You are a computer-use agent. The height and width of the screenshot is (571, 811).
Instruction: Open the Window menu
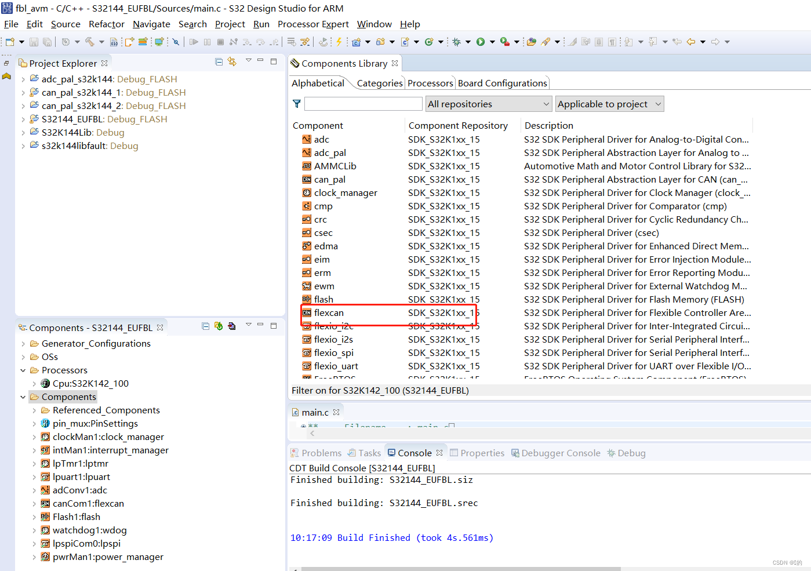pyautogui.click(x=374, y=24)
